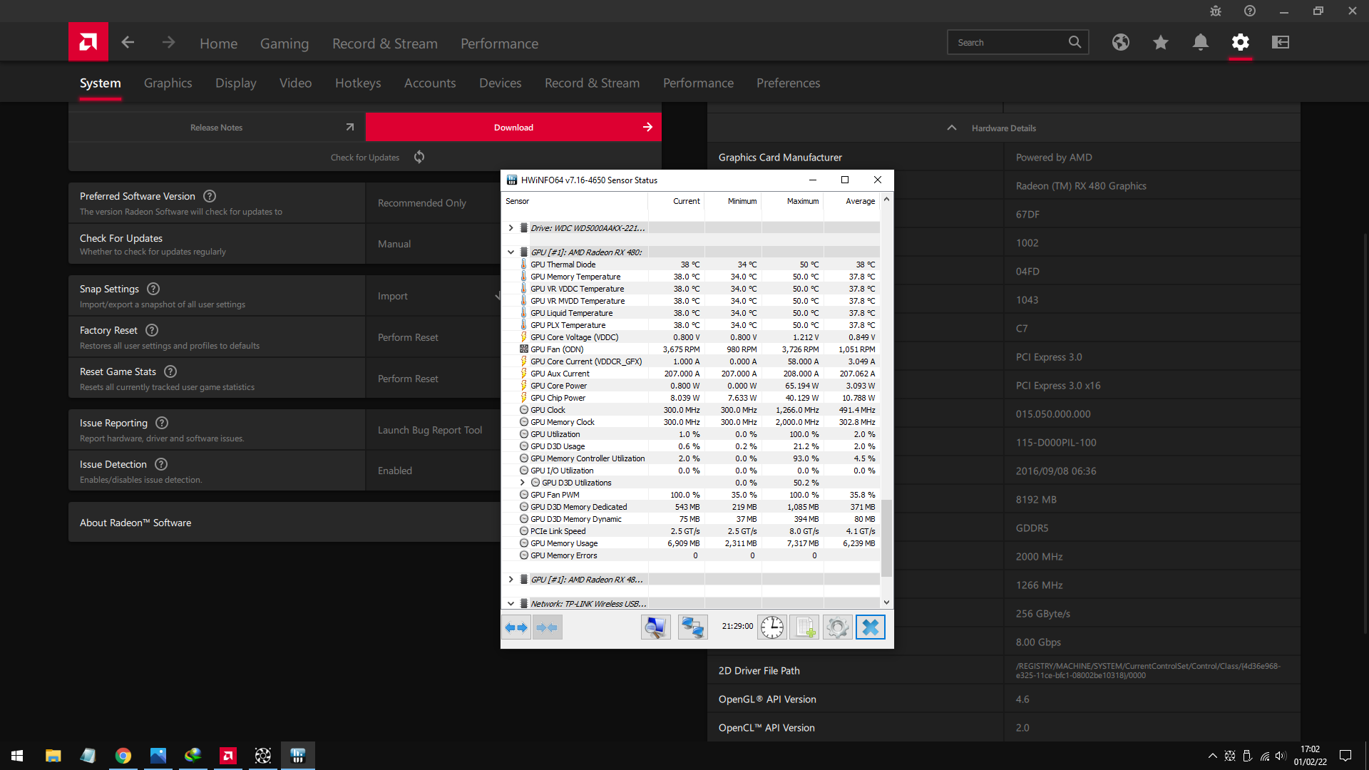Image resolution: width=1369 pixels, height=770 pixels.
Task: Click the refresh icon beside Check for Updates
Action: coord(419,157)
